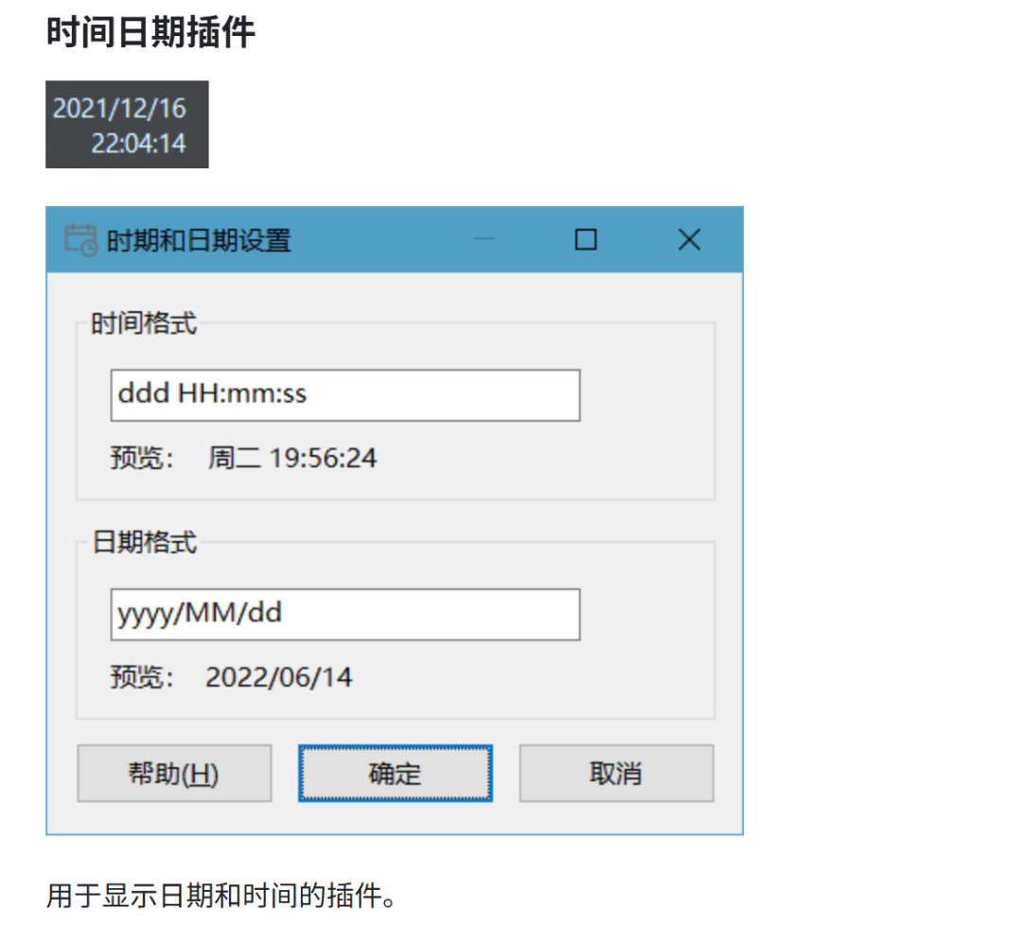Click the 时期和日期设置 title bar text
Screen dimensions: 1022x925
point(199,240)
